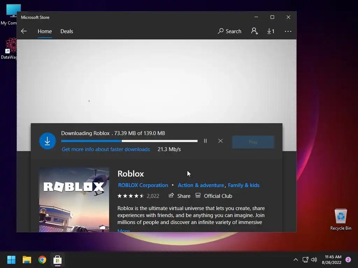Image resolution: width=358 pixels, height=268 pixels.
Task: Open 'Get more info about faster downloads'
Action: 106,149
